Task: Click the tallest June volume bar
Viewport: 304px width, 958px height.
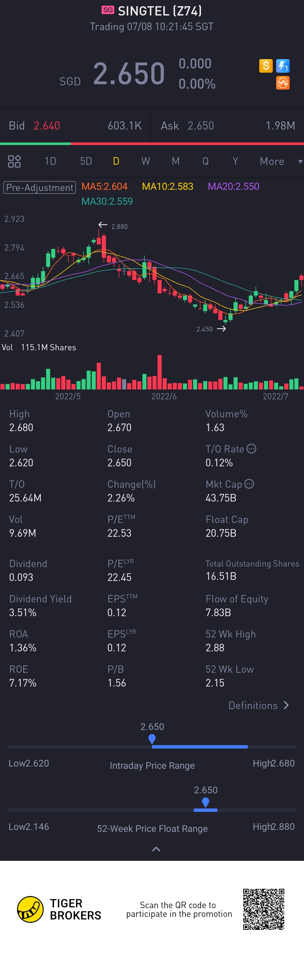Action: (x=159, y=372)
